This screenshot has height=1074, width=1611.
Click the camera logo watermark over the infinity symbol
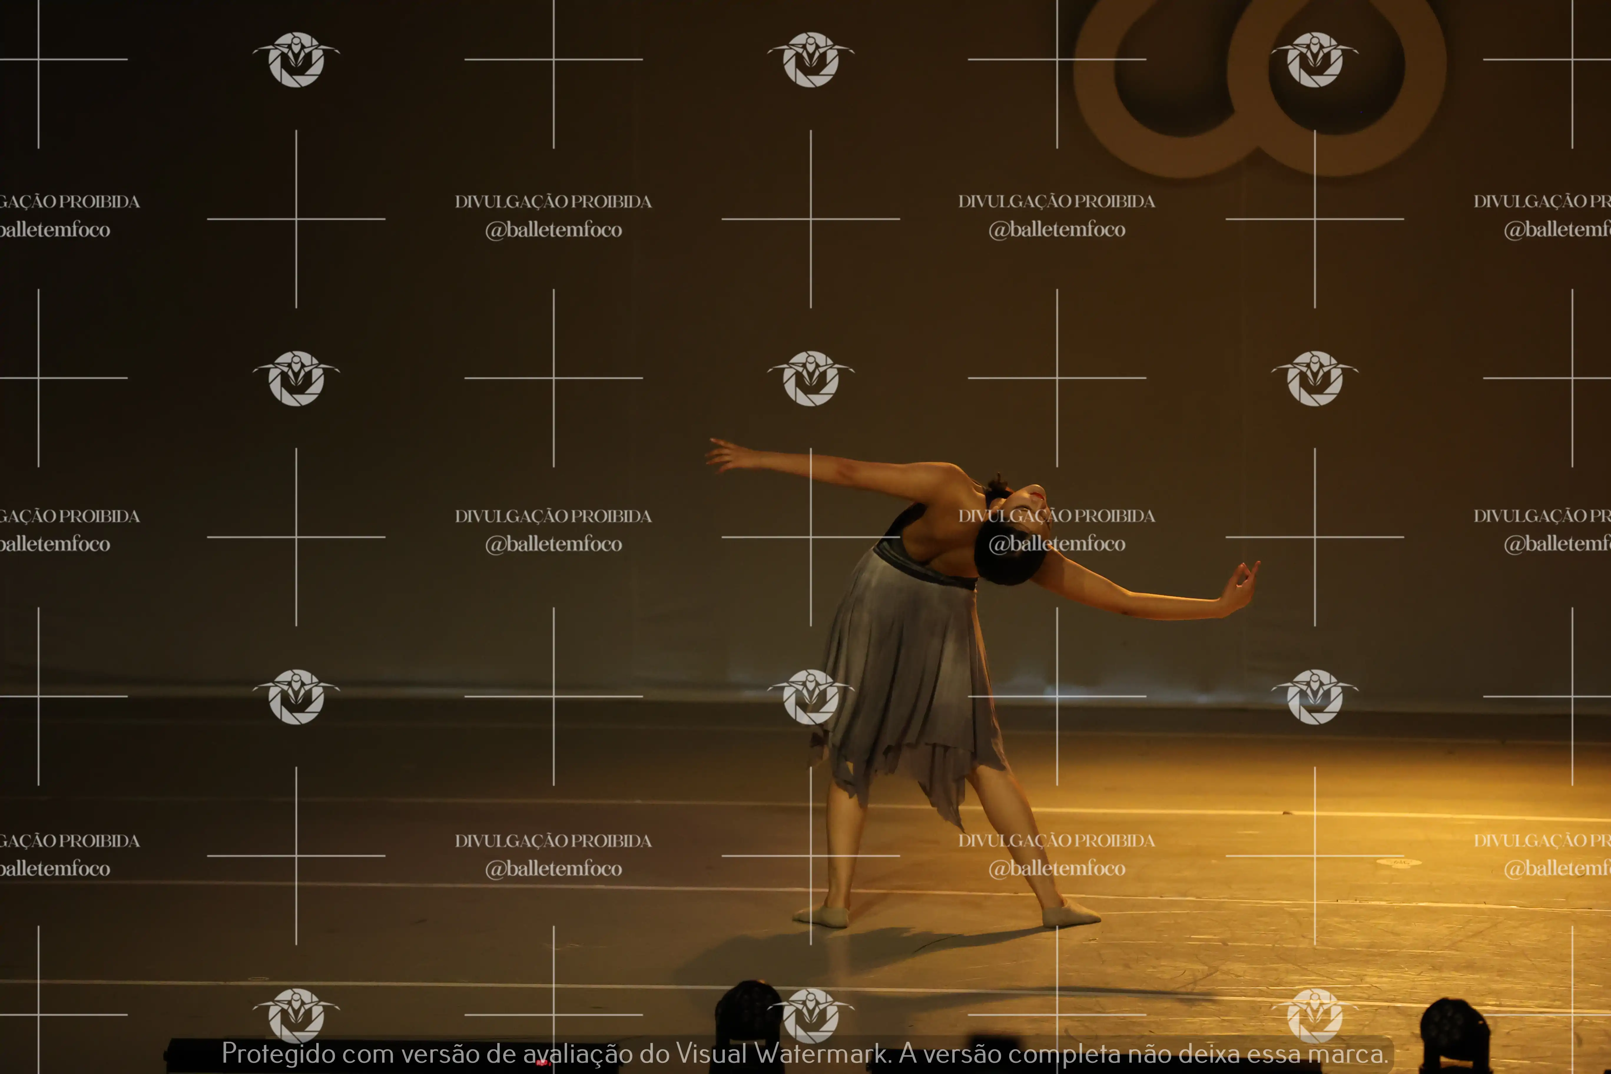coord(1315,59)
